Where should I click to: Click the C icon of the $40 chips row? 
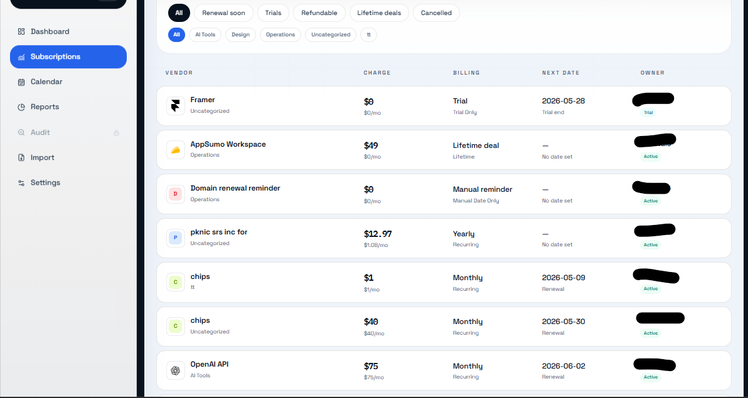tap(176, 326)
